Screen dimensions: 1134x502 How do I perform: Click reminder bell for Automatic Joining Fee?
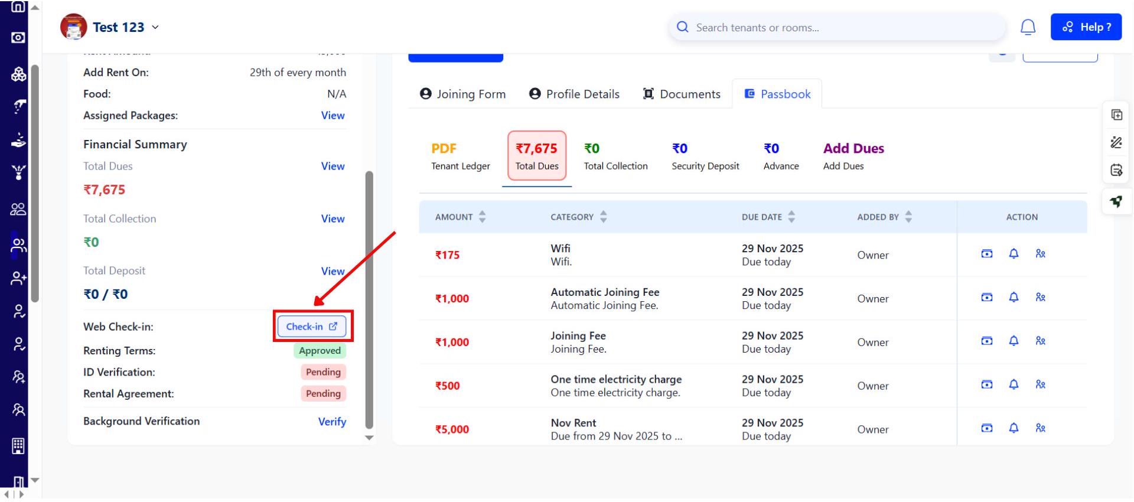click(1014, 297)
